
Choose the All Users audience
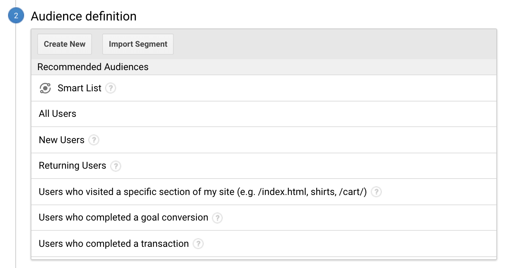[x=58, y=114]
